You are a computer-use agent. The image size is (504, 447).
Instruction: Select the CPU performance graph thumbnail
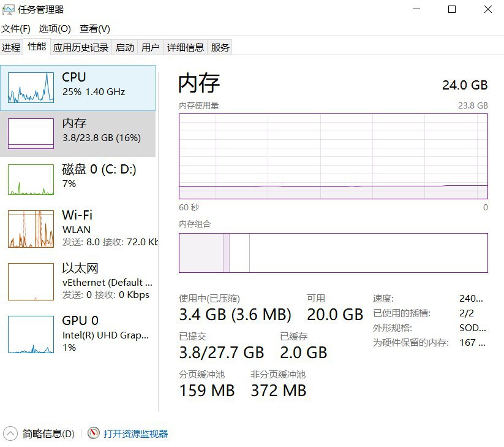point(31,87)
